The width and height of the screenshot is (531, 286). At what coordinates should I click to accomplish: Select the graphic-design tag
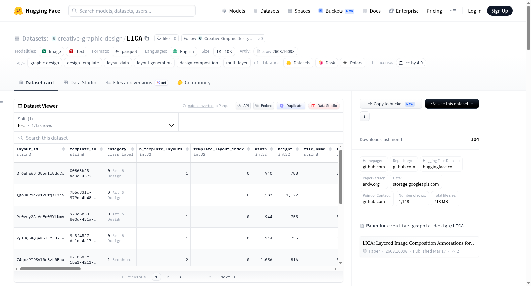[45, 63]
